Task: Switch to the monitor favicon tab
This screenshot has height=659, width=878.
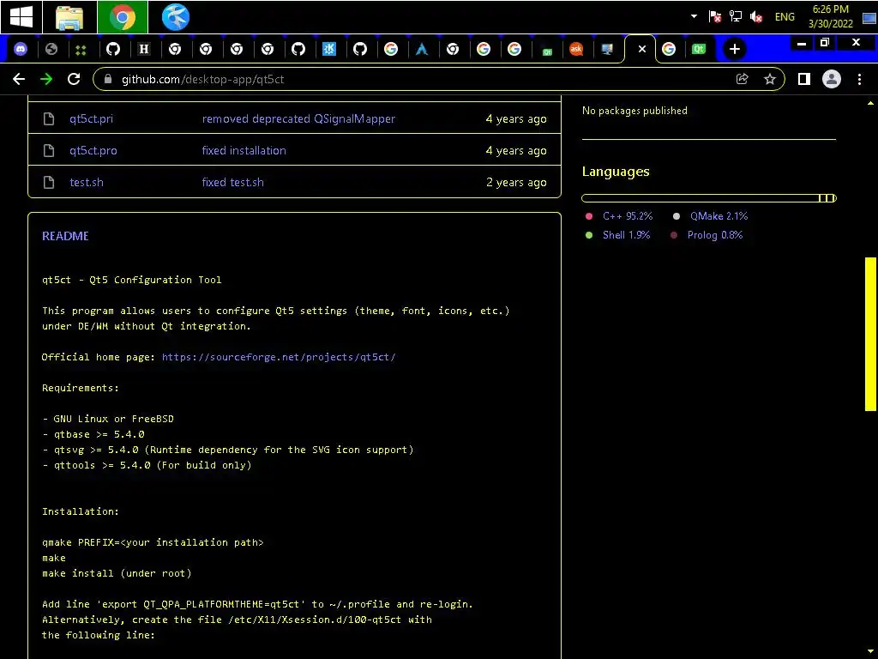Action: [607, 49]
